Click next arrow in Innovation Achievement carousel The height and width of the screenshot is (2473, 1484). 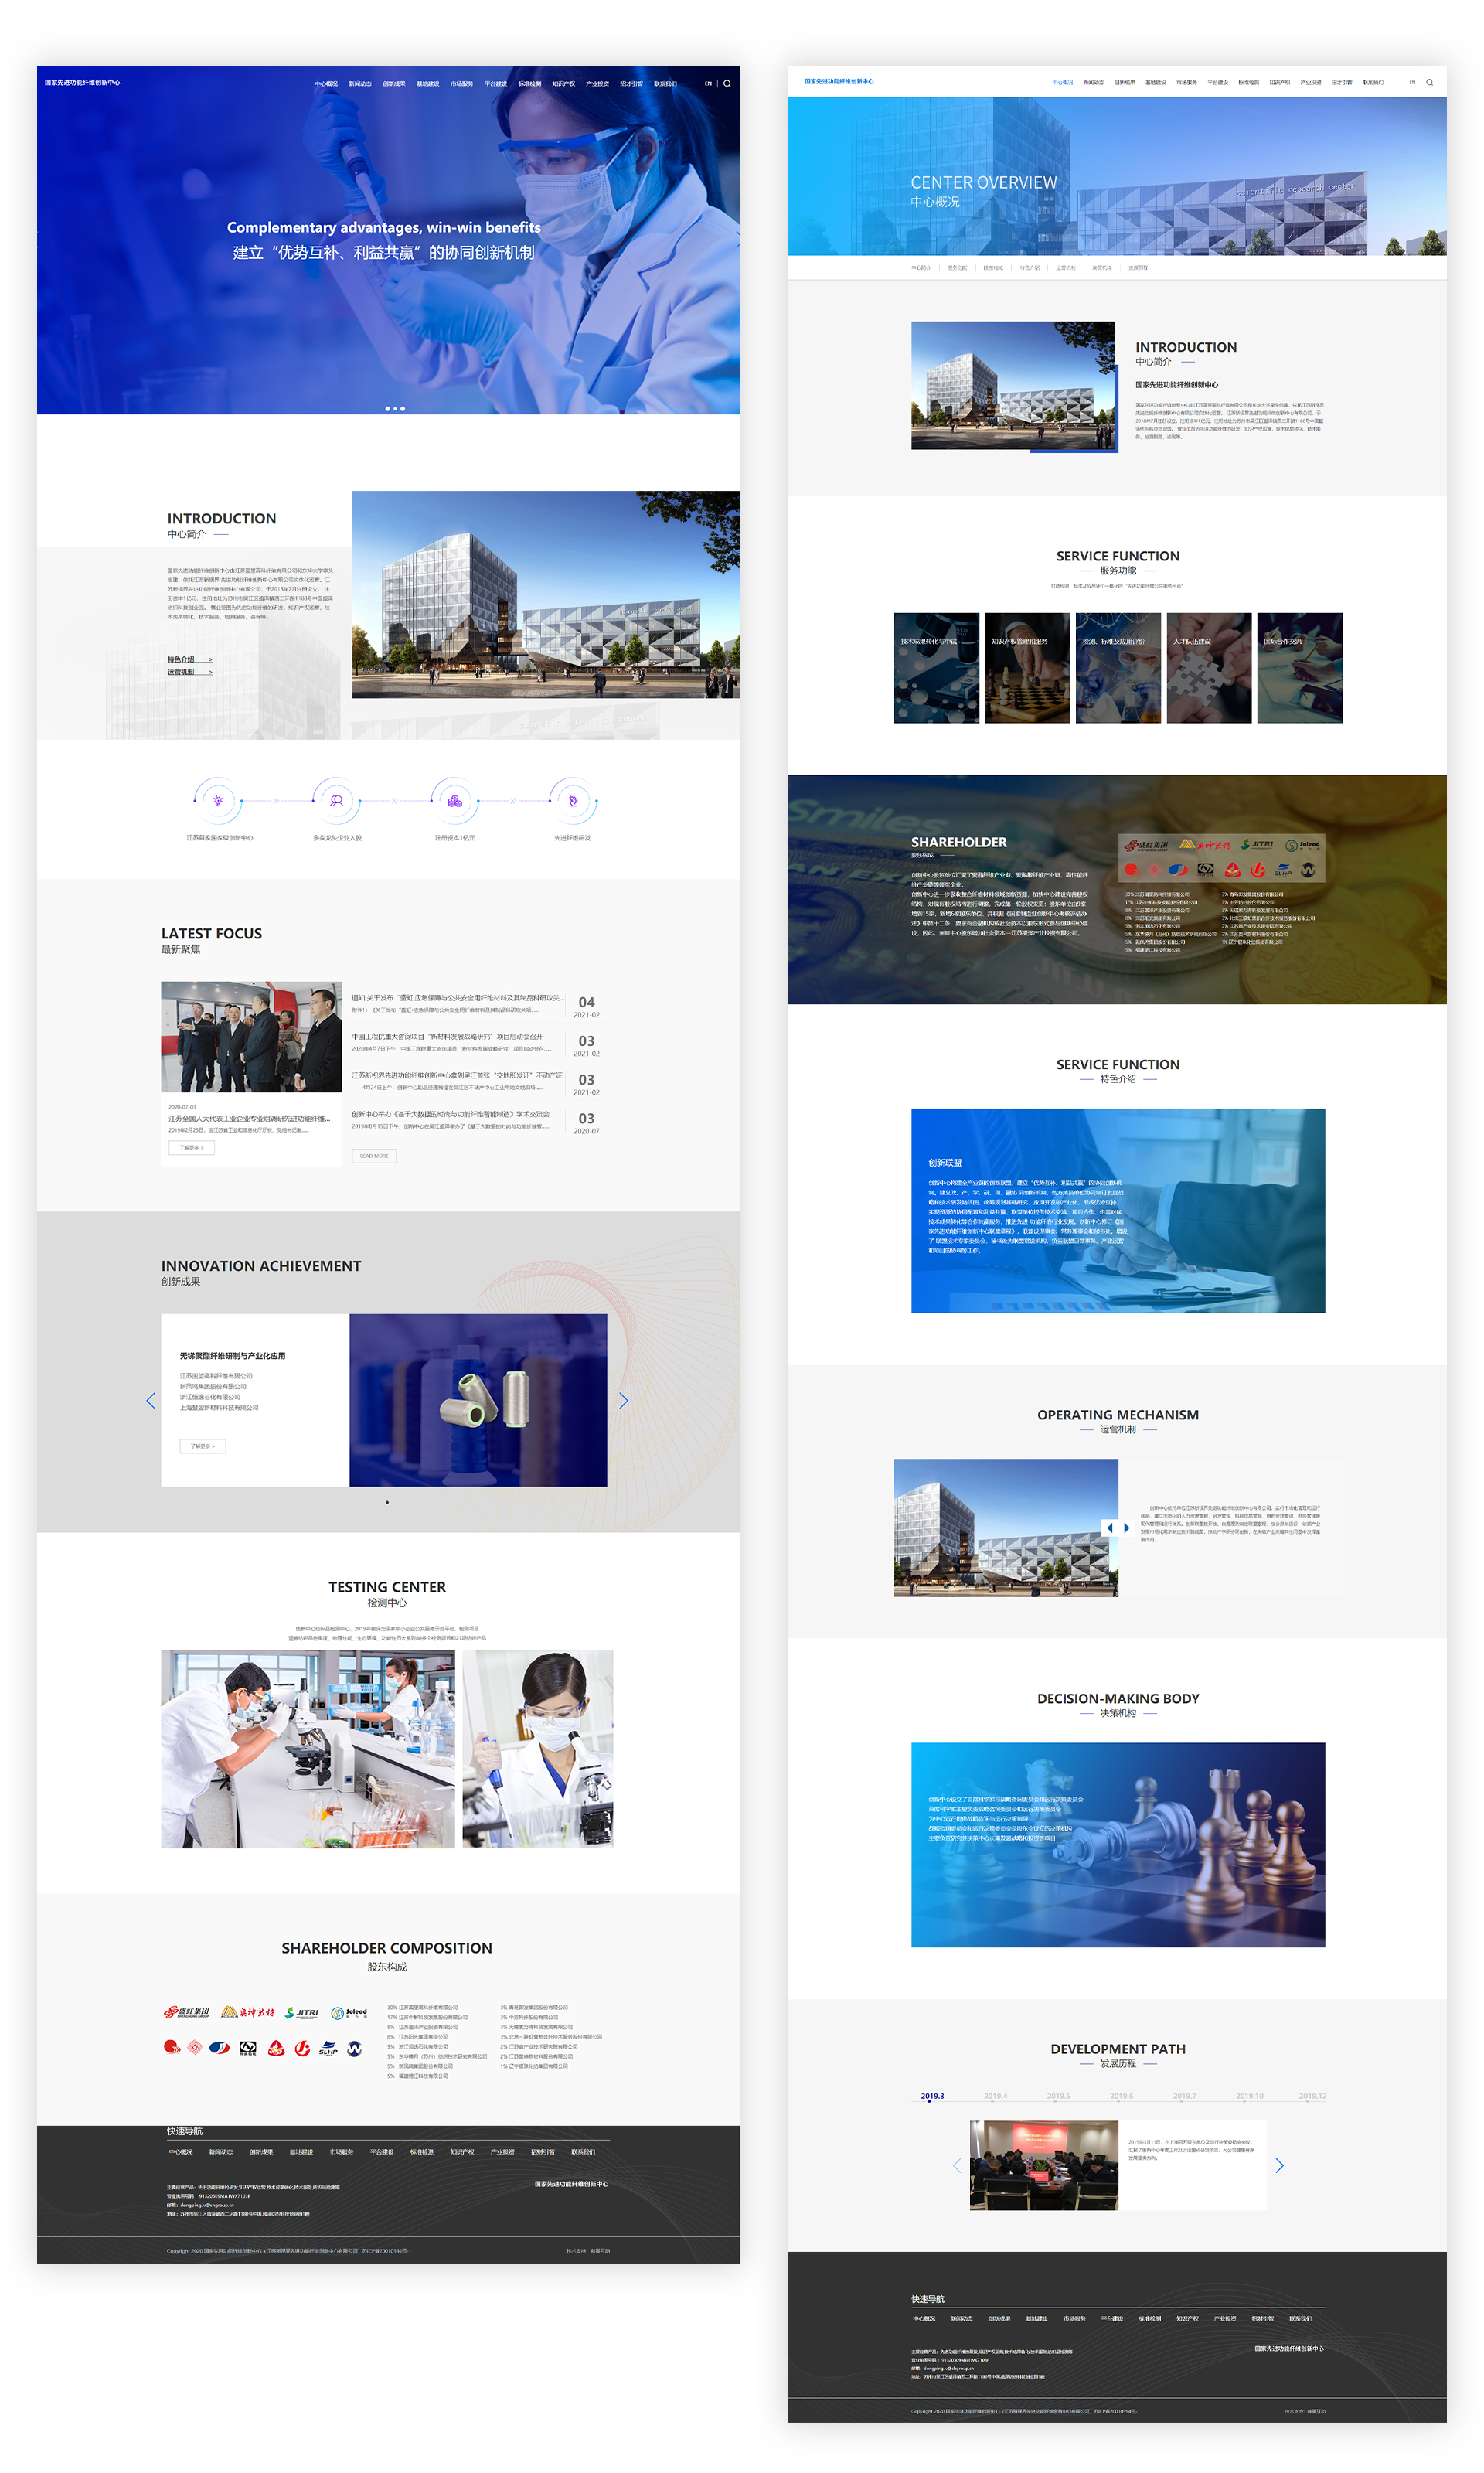pyautogui.click(x=623, y=1400)
